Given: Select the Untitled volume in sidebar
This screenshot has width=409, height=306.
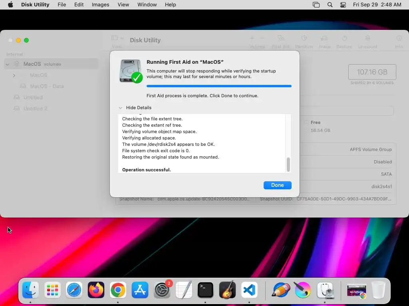Looking at the screenshot, I should (x=33, y=97).
